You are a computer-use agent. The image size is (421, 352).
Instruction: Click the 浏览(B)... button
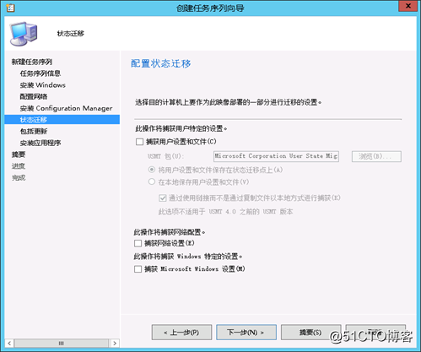click(x=376, y=156)
